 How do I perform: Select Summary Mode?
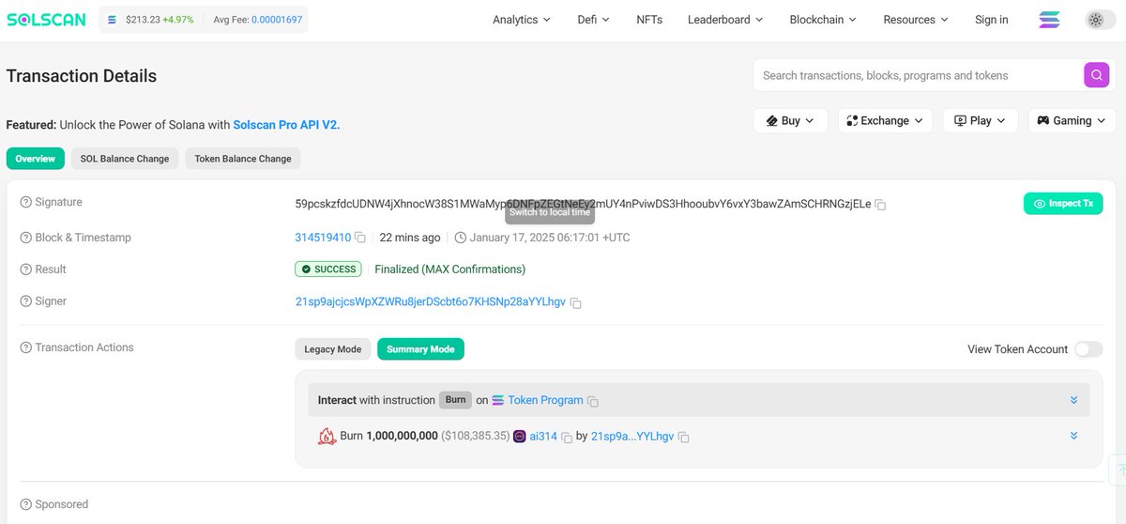[x=420, y=349]
